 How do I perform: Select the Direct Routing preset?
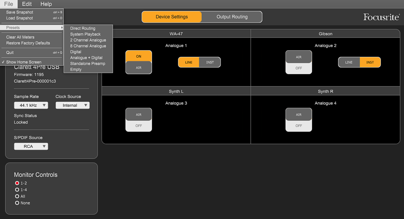(x=88, y=28)
